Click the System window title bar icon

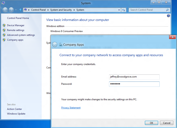[x=3, y=3]
